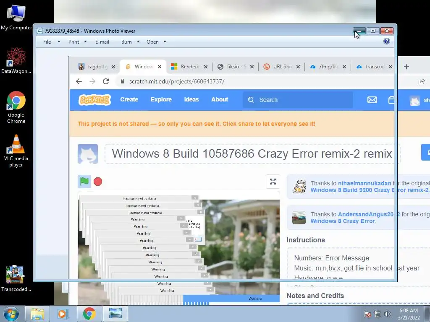The width and height of the screenshot is (430, 322).
Task: Click the Scratch logo
Action: (x=94, y=100)
